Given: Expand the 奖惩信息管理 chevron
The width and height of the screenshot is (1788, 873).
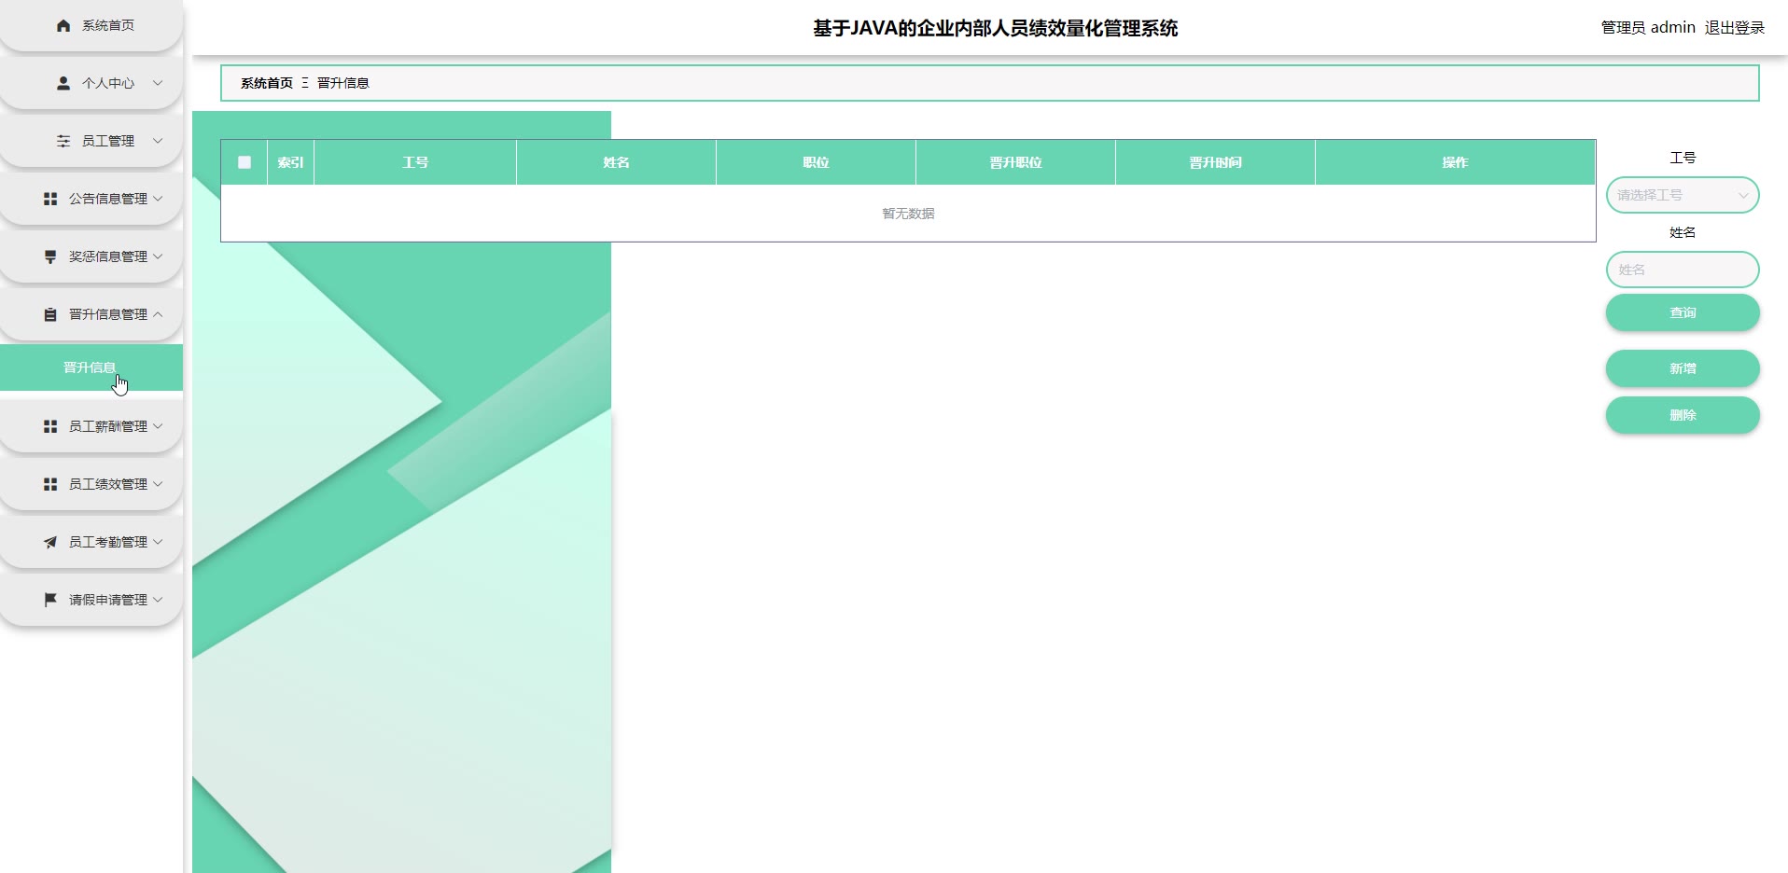Looking at the screenshot, I should 158,256.
